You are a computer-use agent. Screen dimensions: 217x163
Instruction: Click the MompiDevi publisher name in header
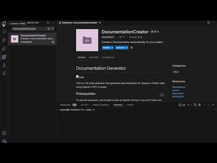tap(108, 37)
